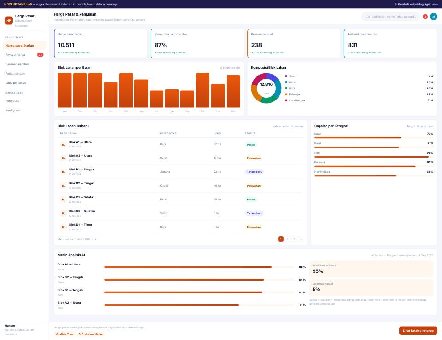Click Kopi 98% progress bar
This screenshot has width=442, height=340.
point(374,157)
